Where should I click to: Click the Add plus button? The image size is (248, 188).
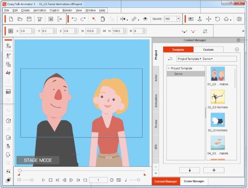tap(214, 170)
